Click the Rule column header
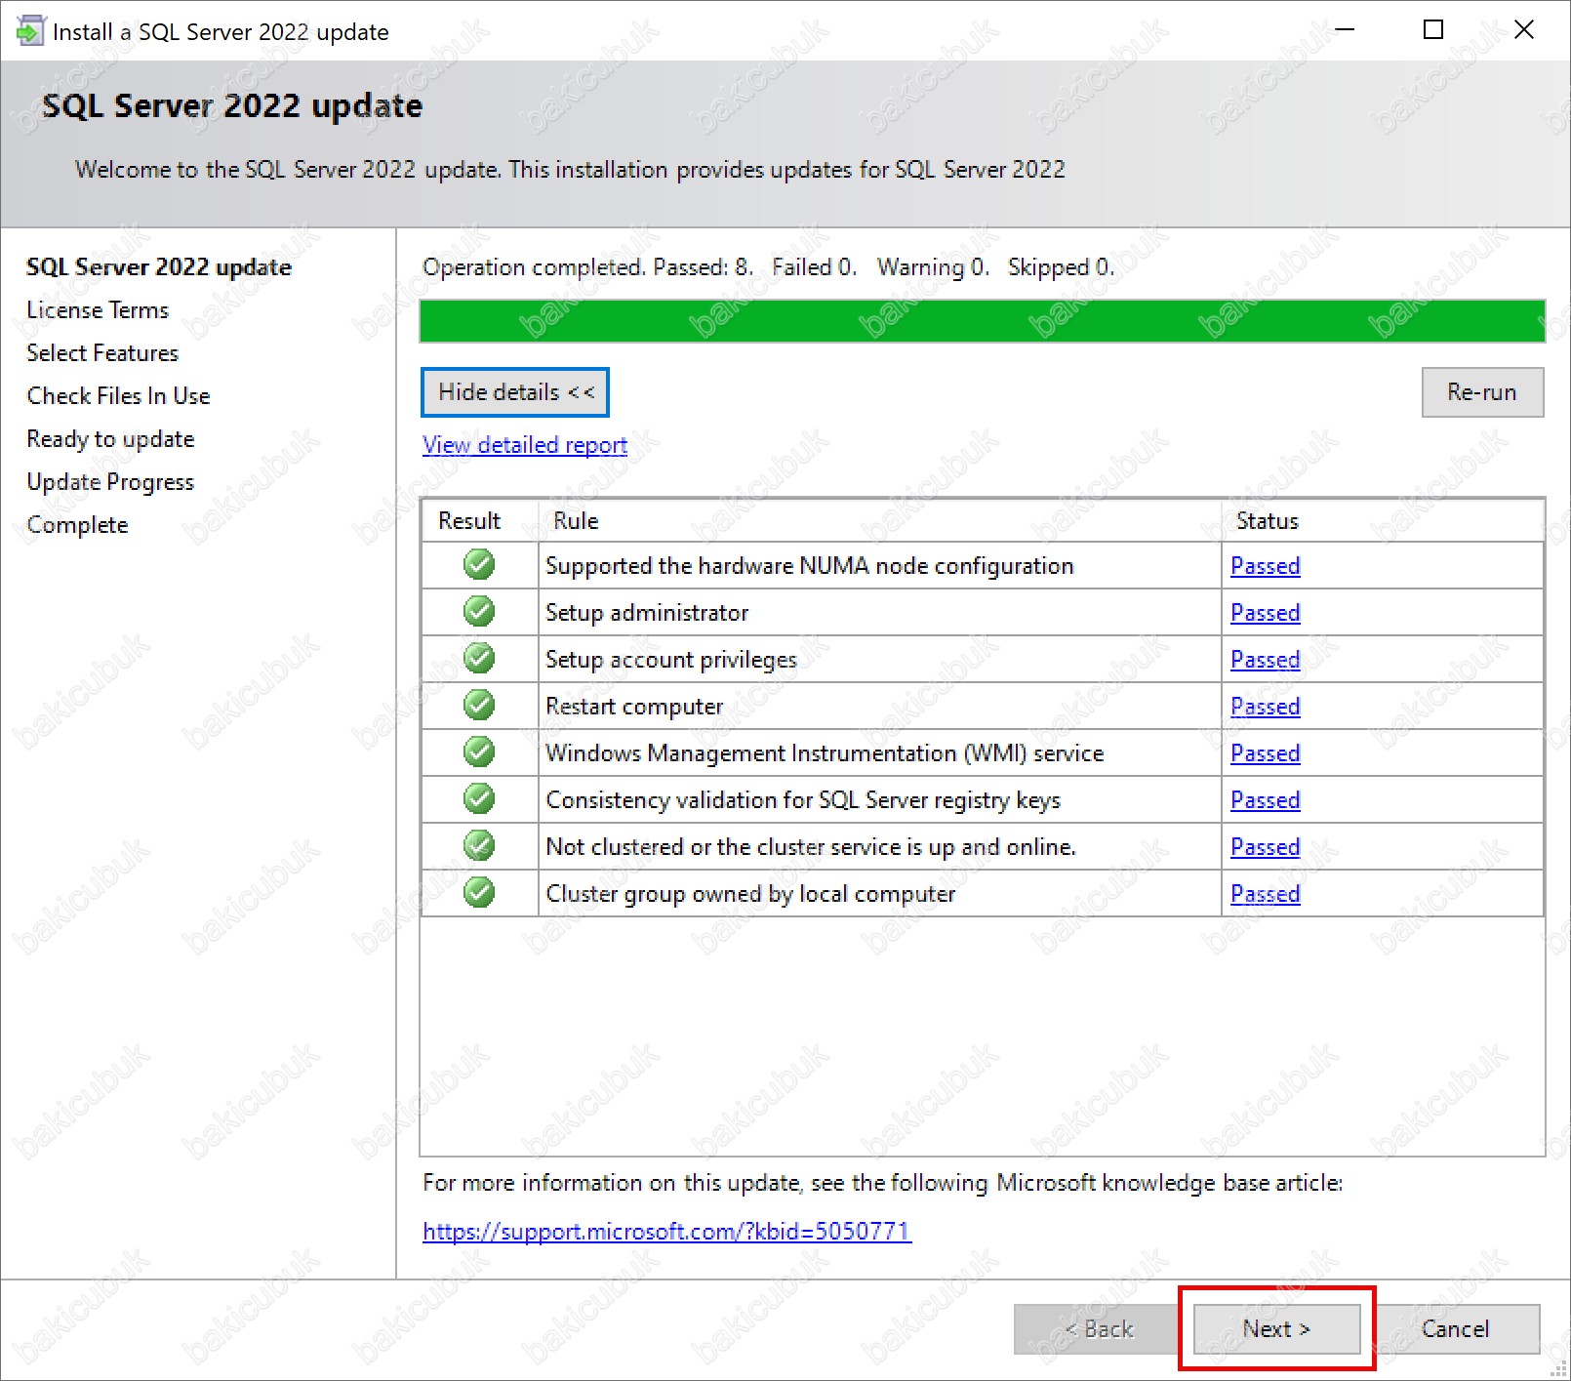 879,521
